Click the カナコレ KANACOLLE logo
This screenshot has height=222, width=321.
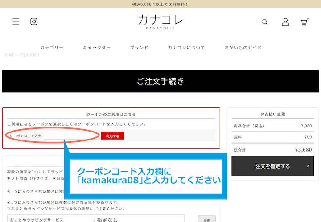[x=160, y=22]
